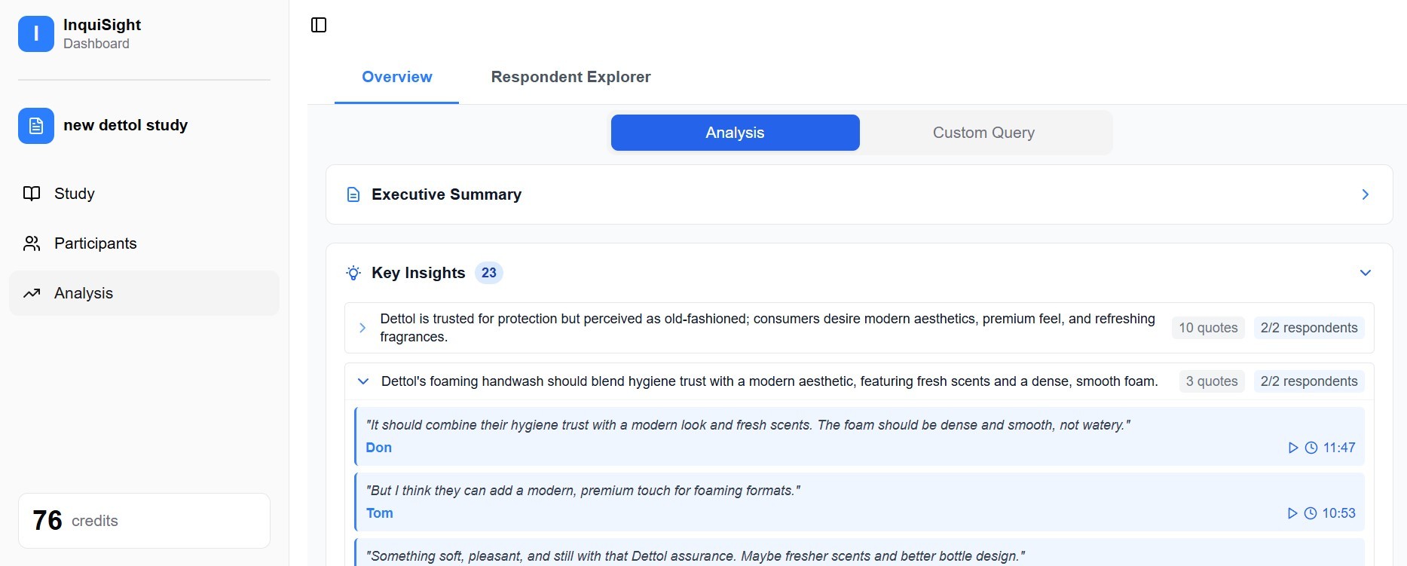
Task: Collapse the Key Insights section
Action: coord(1365,273)
